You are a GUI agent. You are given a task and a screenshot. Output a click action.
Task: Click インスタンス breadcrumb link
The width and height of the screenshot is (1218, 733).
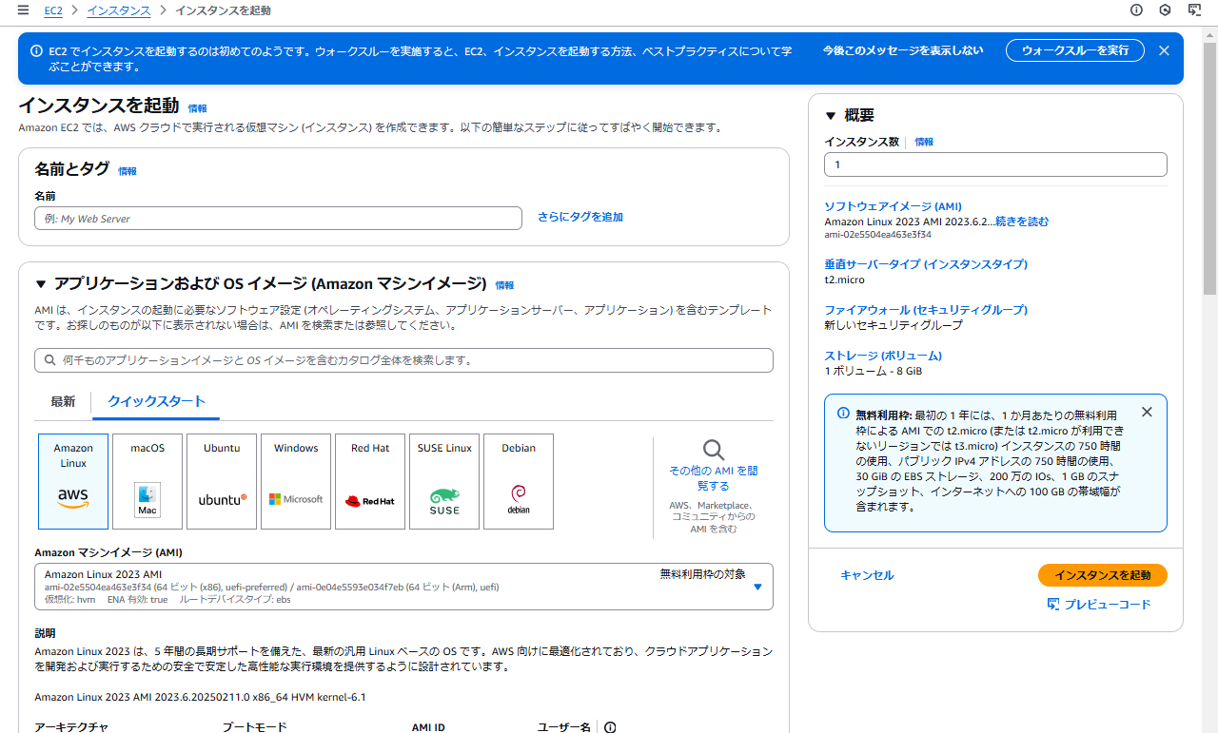[x=119, y=10]
